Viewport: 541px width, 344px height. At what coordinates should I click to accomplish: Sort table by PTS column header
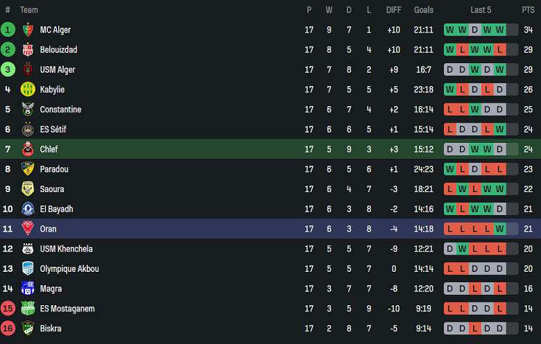(528, 10)
